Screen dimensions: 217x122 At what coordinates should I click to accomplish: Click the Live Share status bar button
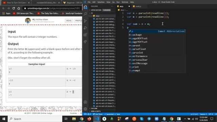[98, 114]
